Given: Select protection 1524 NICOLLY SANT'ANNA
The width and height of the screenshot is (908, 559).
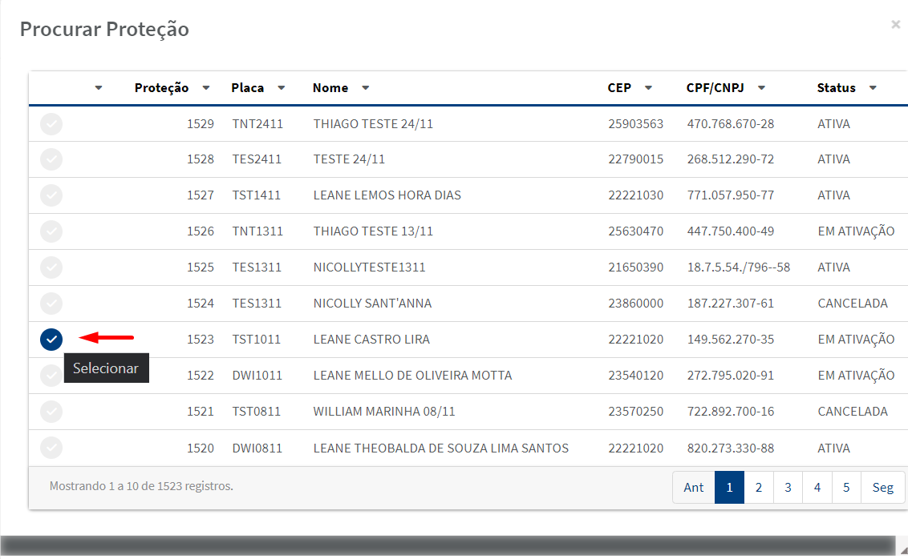Looking at the screenshot, I should point(51,304).
